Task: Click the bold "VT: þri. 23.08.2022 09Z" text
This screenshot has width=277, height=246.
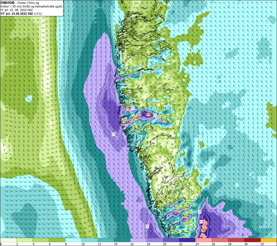Action: pyautogui.click(x=17, y=14)
